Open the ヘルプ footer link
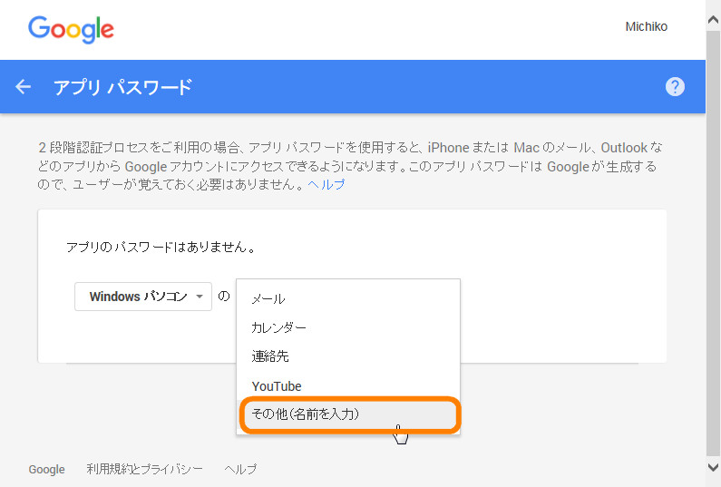Image resolution: width=721 pixels, height=487 pixels. pos(240,469)
